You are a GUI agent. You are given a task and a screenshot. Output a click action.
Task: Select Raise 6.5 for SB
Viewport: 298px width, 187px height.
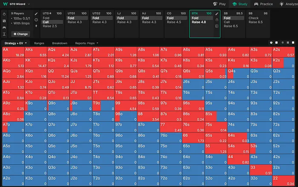pos(232,26)
